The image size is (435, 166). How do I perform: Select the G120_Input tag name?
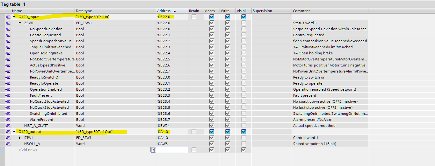pyautogui.click(x=28, y=17)
